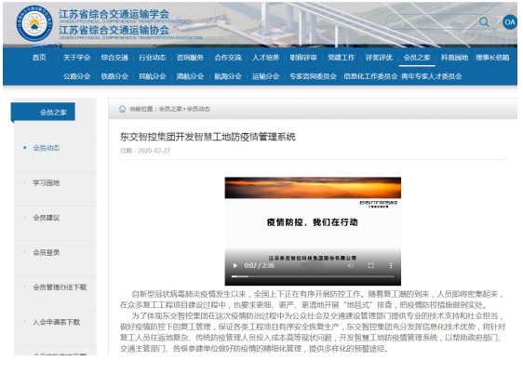The width and height of the screenshot is (523, 374).
Task: Mute the video volume icon
Action: coord(351,266)
